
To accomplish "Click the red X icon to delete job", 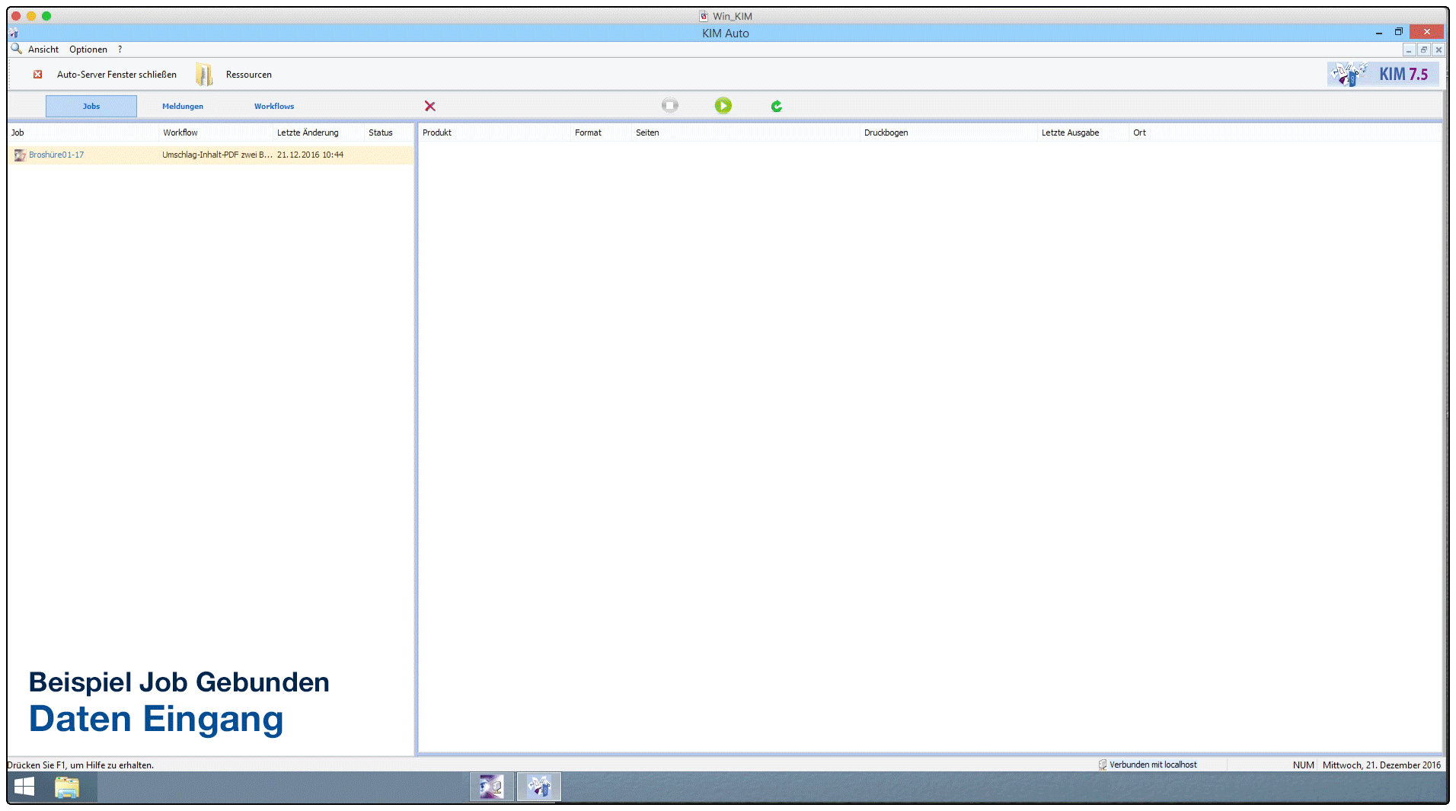I will tap(430, 106).
